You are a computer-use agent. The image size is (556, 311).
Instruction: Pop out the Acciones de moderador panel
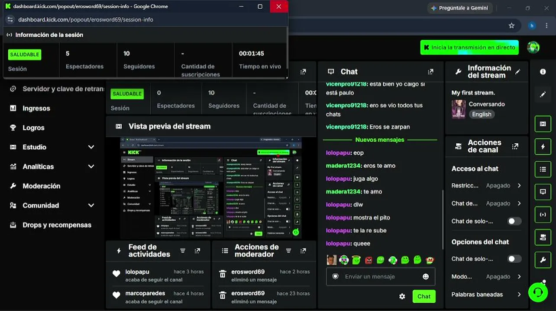point(303,251)
